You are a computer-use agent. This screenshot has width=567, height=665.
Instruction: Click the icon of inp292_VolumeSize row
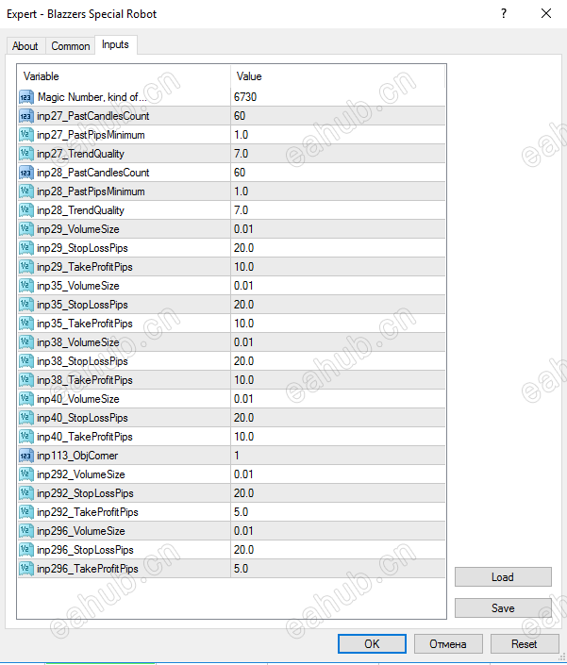pos(25,474)
